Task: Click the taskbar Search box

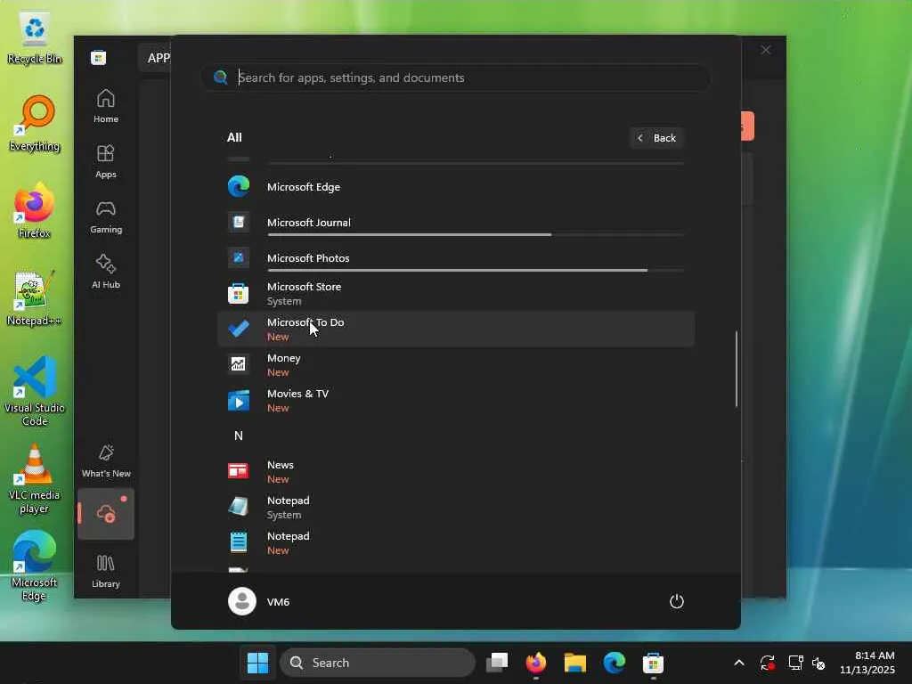Action: click(x=378, y=663)
